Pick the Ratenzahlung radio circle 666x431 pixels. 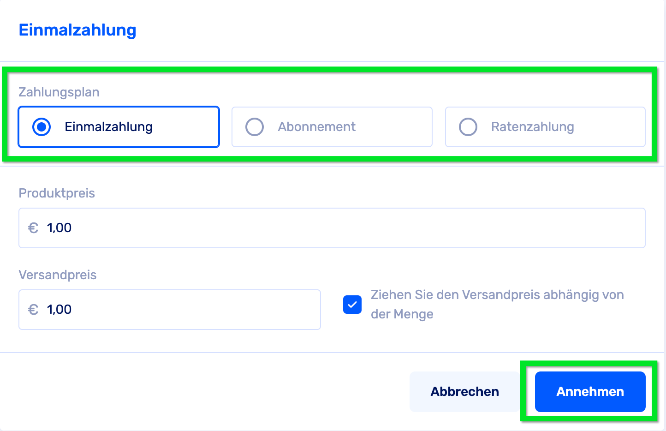468,127
